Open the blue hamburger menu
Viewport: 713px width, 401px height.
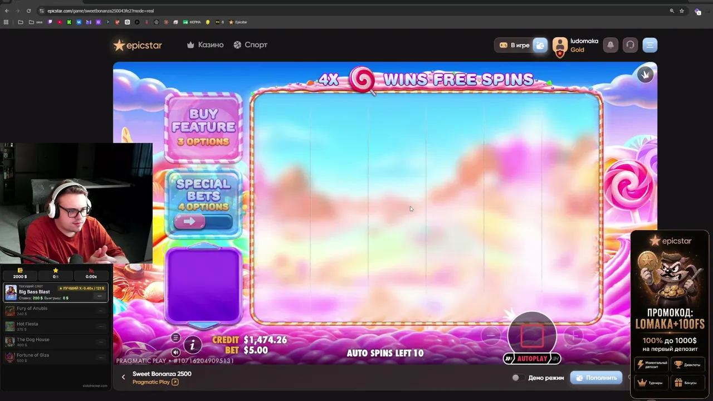pos(650,45)
